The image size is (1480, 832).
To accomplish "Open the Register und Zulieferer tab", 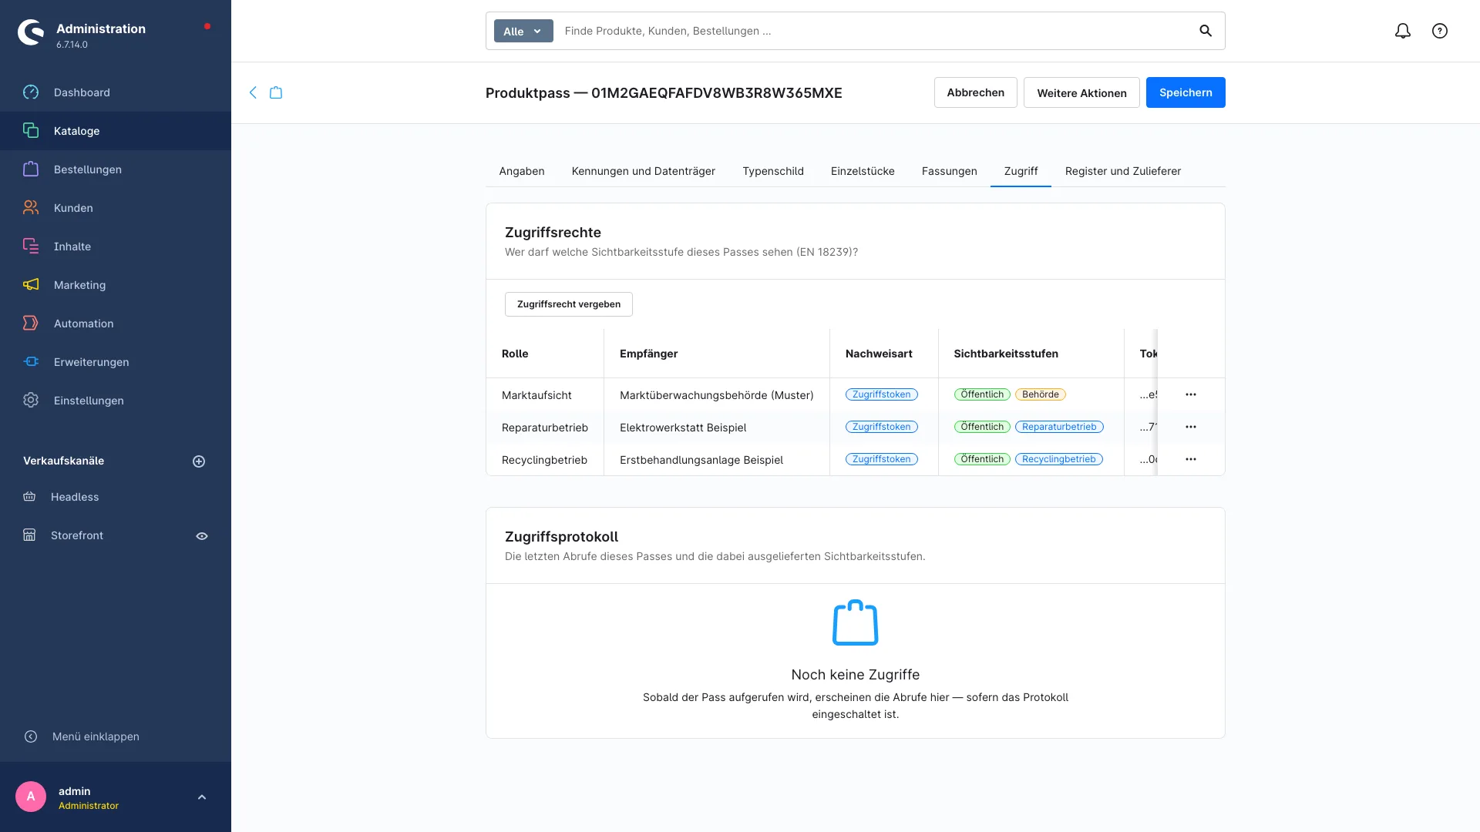I will pyautogui.click(x=1123, y=171).
